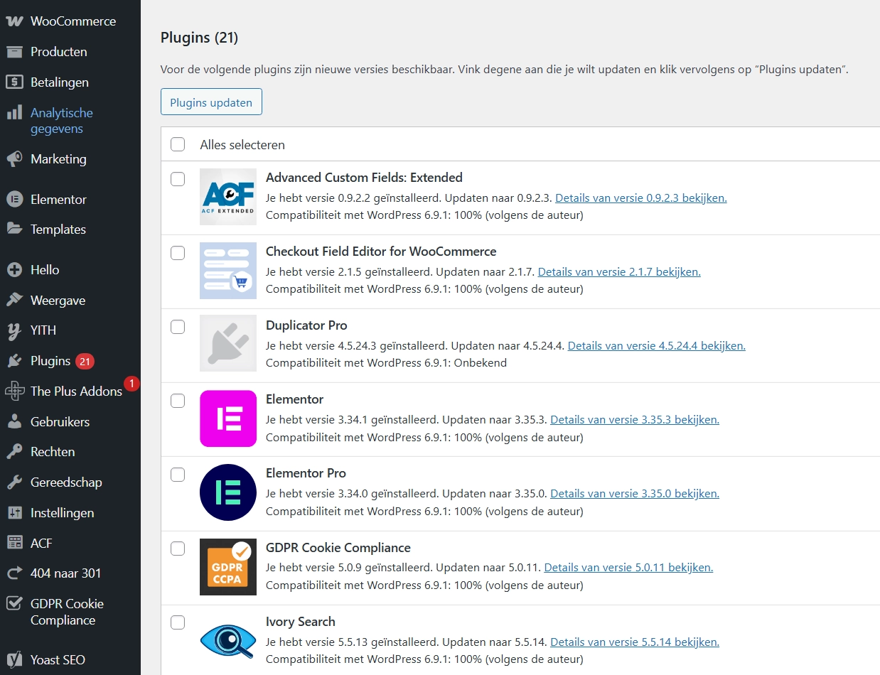
Task: Open The Plus Addons sidebar icon
Action: click(x=14, y=391)
